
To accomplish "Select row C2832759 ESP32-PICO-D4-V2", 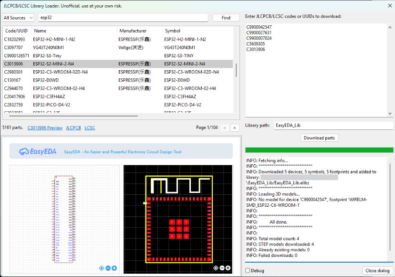I will (x=118, y=105).
